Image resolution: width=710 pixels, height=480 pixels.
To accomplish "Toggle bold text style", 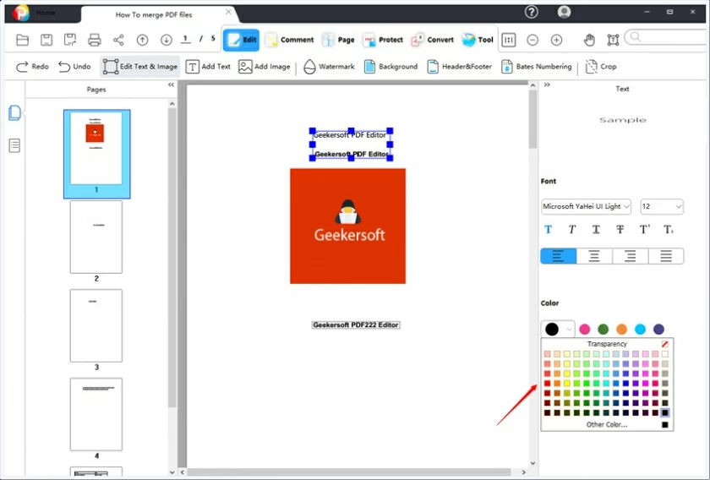I will tap(548, 230).
